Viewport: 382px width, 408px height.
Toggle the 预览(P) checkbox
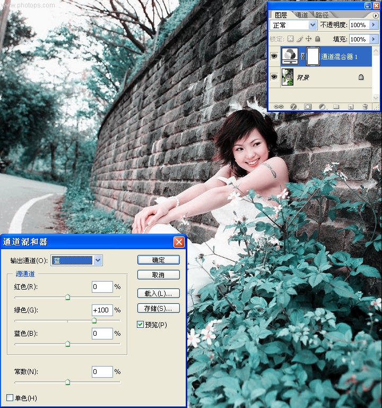coord(140,324)
